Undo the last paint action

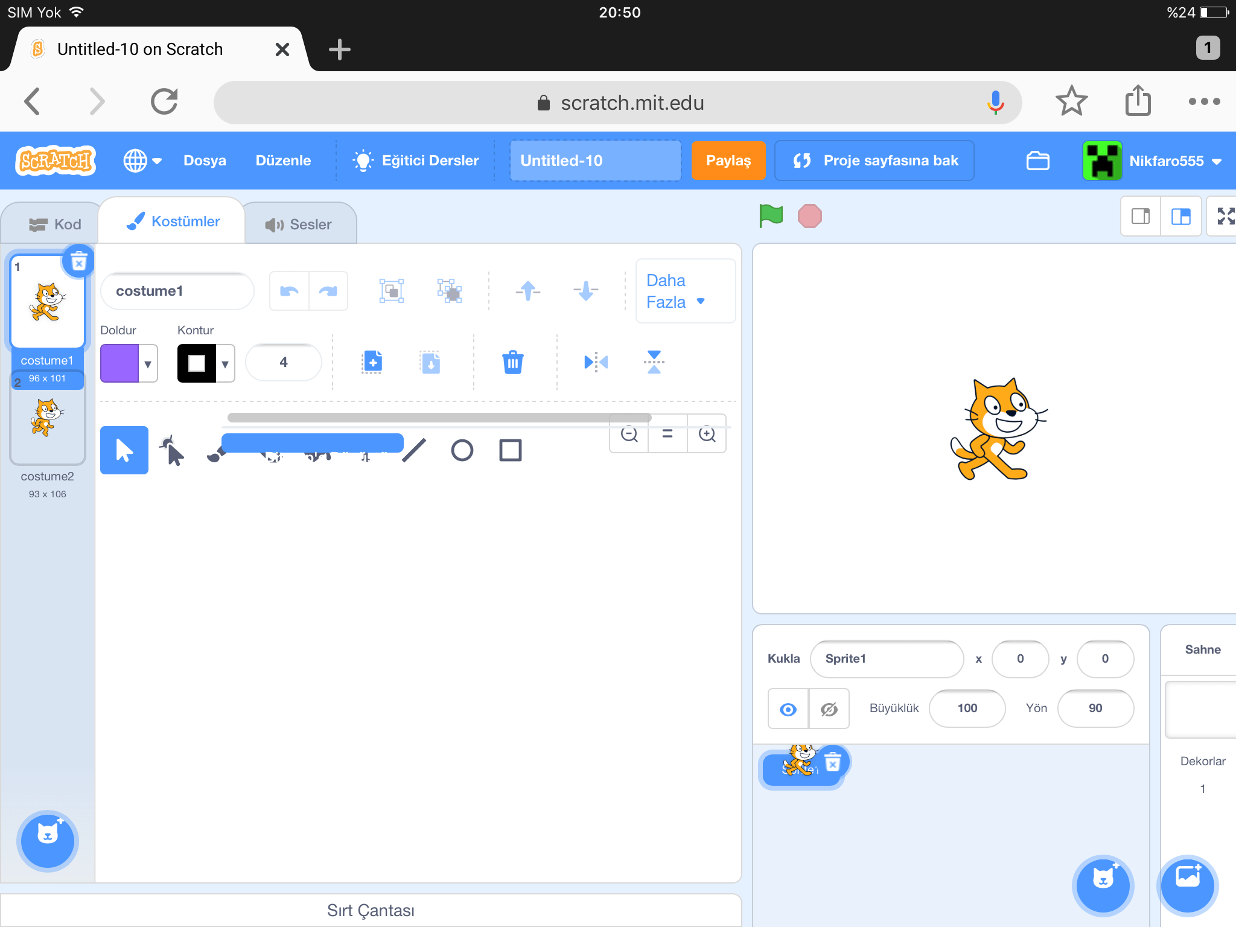288,290
